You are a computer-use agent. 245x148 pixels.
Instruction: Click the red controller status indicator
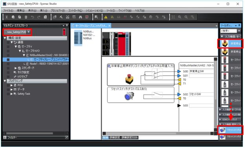(64, 32)
